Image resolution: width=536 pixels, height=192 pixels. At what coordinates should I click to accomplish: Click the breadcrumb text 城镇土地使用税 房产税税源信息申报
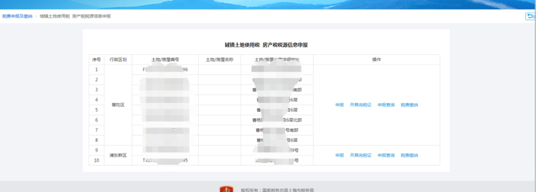(x=75, y=16)
